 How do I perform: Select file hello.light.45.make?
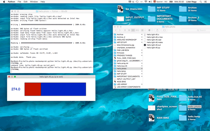point(155,42)
